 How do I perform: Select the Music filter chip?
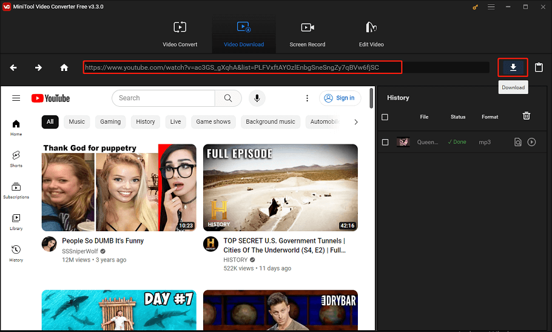[77, 122]
